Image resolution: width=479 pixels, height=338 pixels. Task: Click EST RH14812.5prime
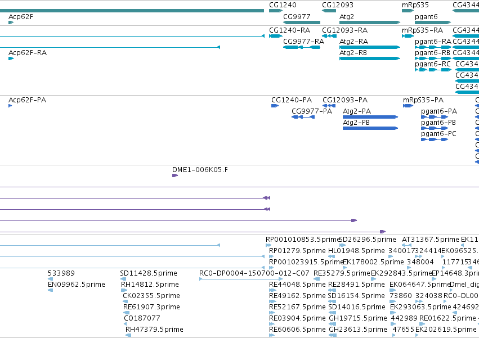pyautogui.click(x=150, y=285)
